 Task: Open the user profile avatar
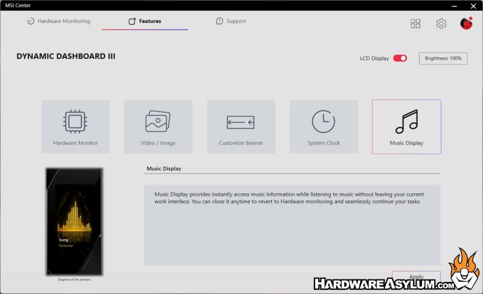(466, 23)
